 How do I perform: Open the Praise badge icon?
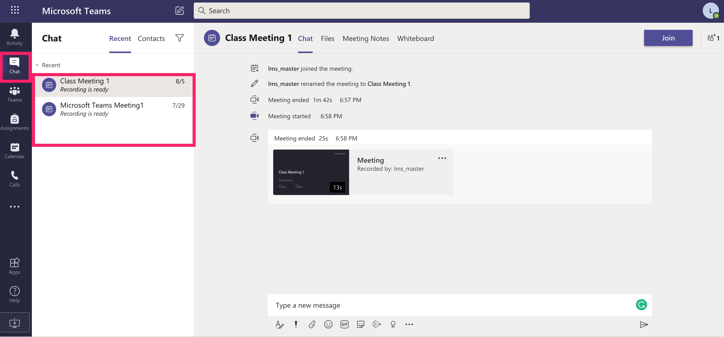pyautogui.click(x=393, y=325)
